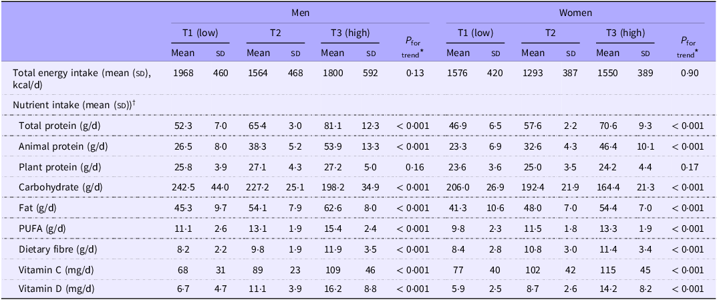The height and width of the screenshot is (300, 717).
Task: Select the "Nutrient intake (mean (SD))" row label
Action: click(74, 104)
